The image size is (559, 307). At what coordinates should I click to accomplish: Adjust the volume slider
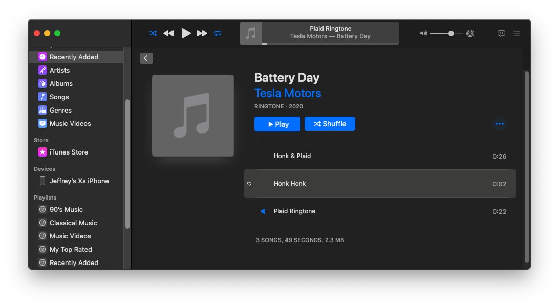(x=446, y=33)
